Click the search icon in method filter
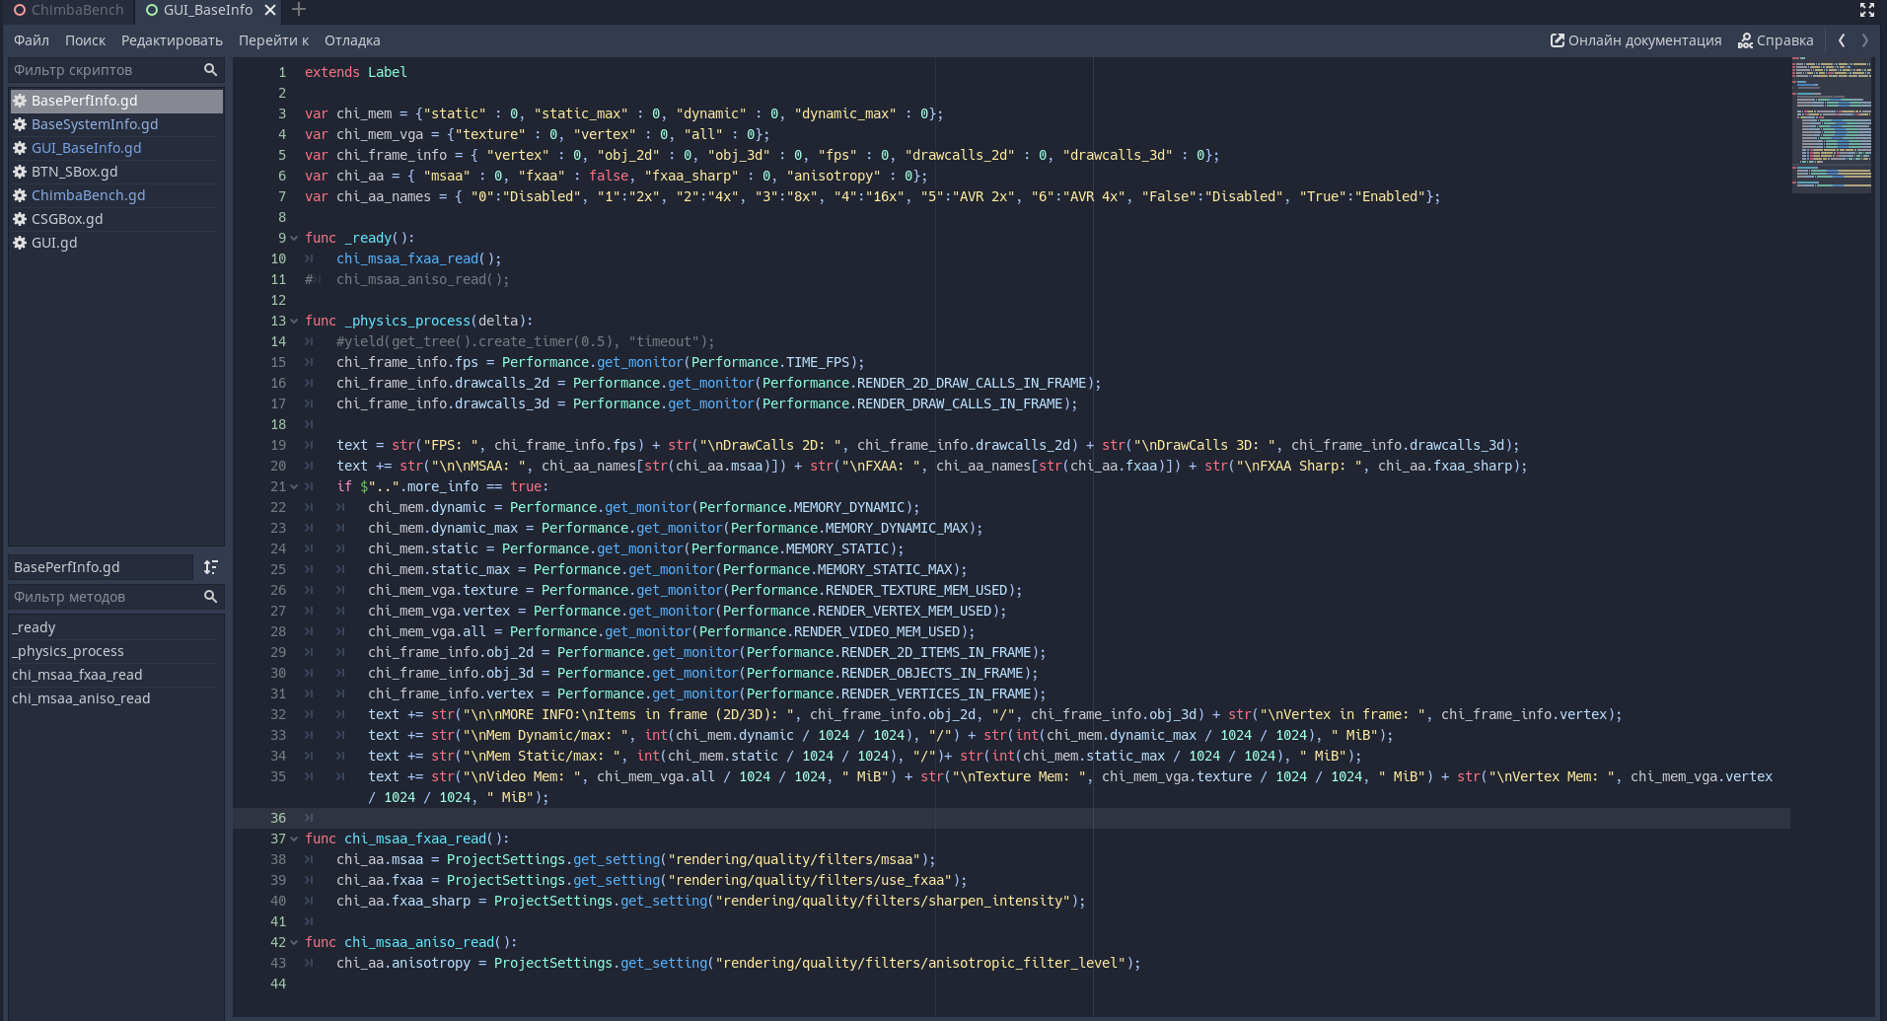The width and height of the screenshot is (1887, 1021). pos(210,597)
